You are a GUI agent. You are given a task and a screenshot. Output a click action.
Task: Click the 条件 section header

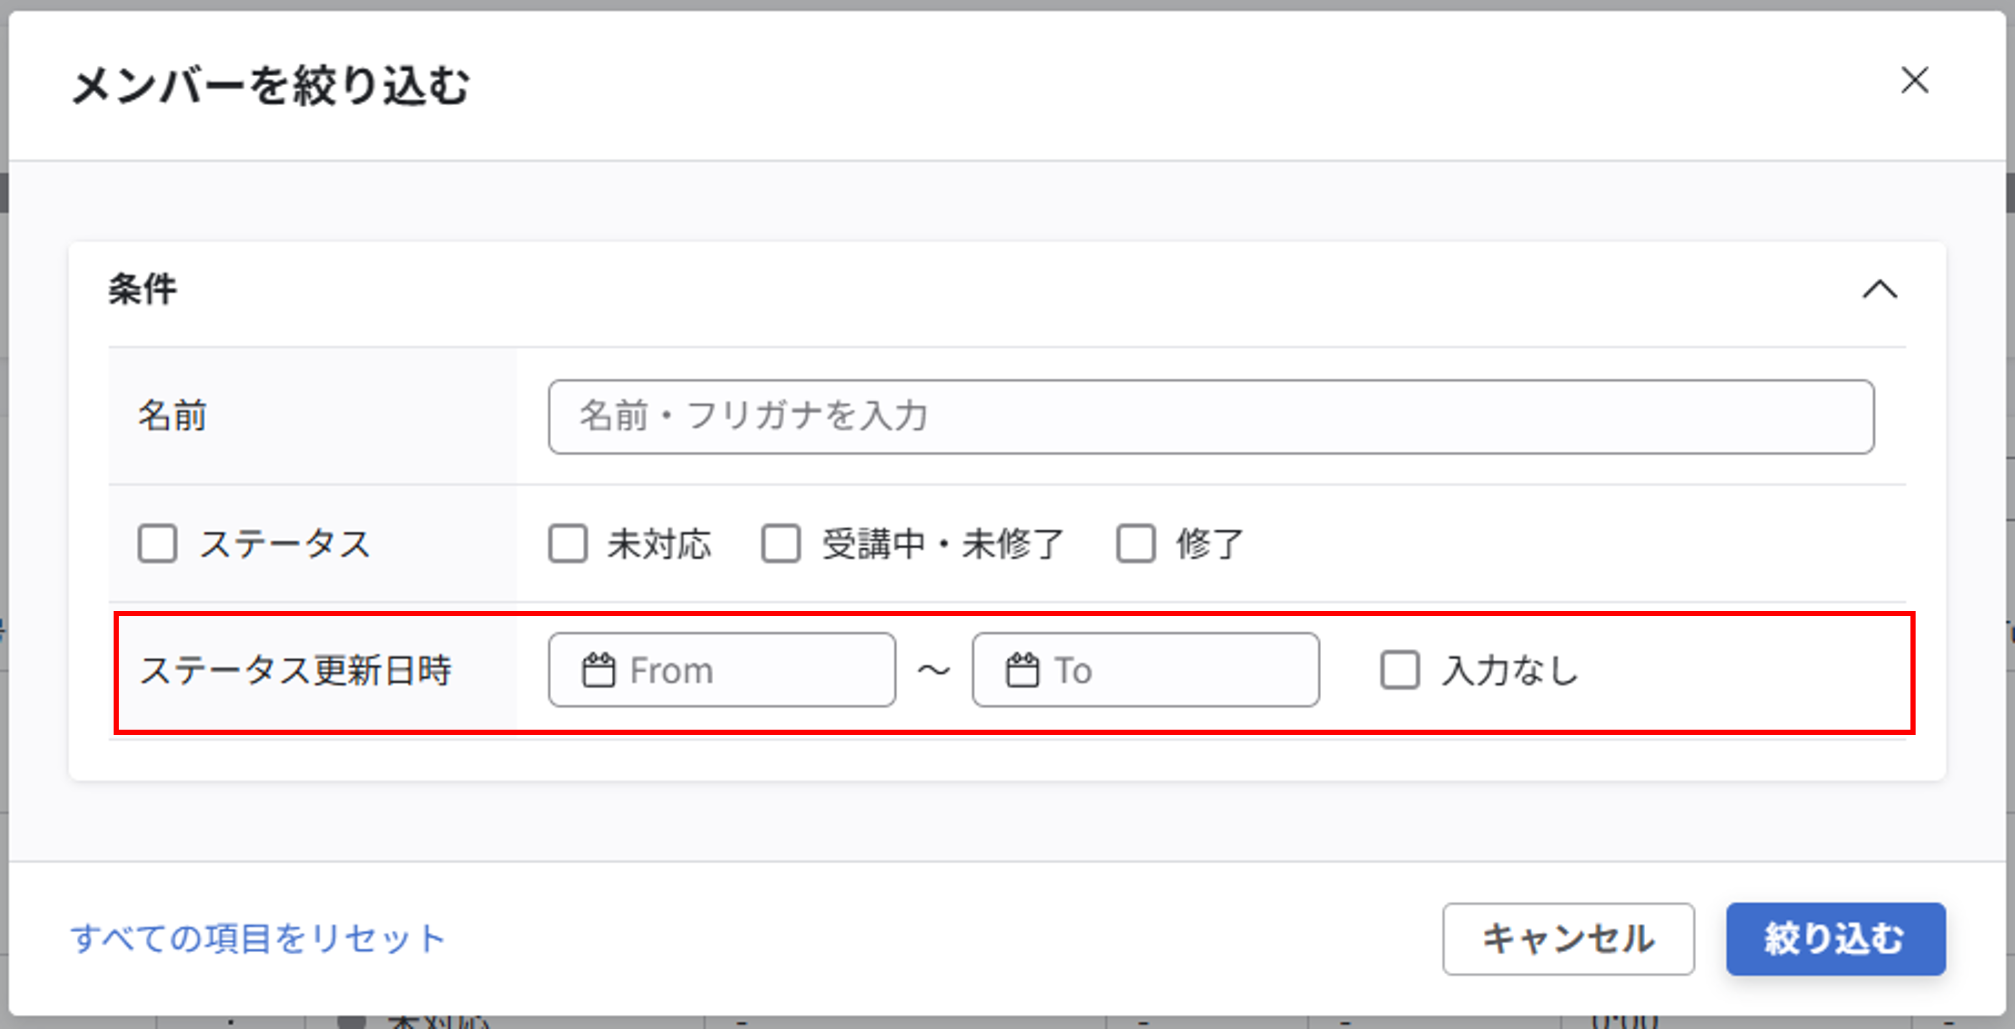pos(143,289)
